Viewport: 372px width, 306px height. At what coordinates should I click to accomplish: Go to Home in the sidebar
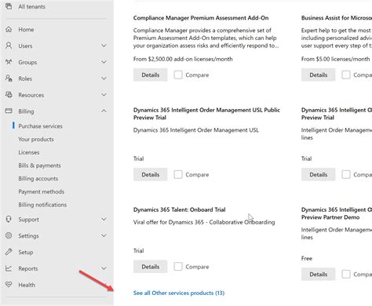pyautogui.click(x=26, y=30)
